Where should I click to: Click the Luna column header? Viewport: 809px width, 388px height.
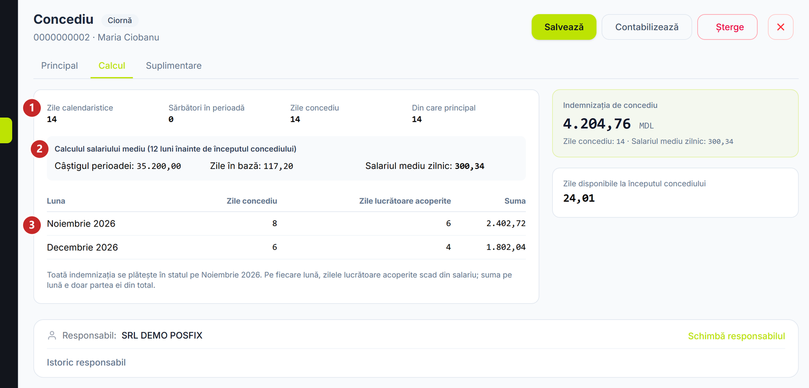pyautogui.click(x=56, y=201)
